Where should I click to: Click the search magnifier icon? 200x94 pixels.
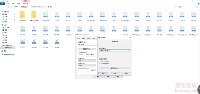coord(197,7)
